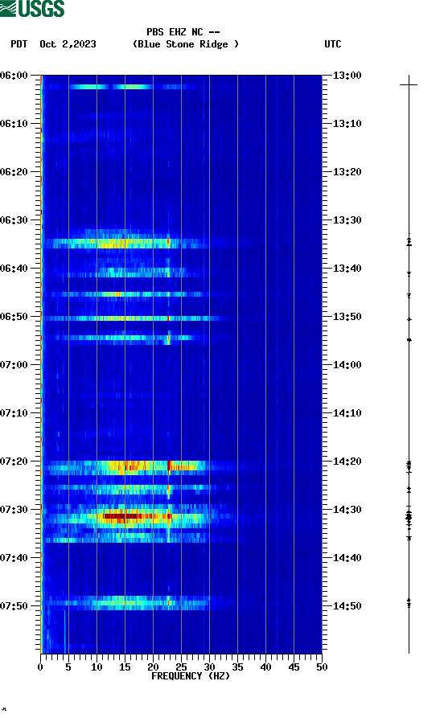This screenshot has width=444, height=718.
Task: Click the 5 Hz frequency tick label
Action: pos(68,667)
